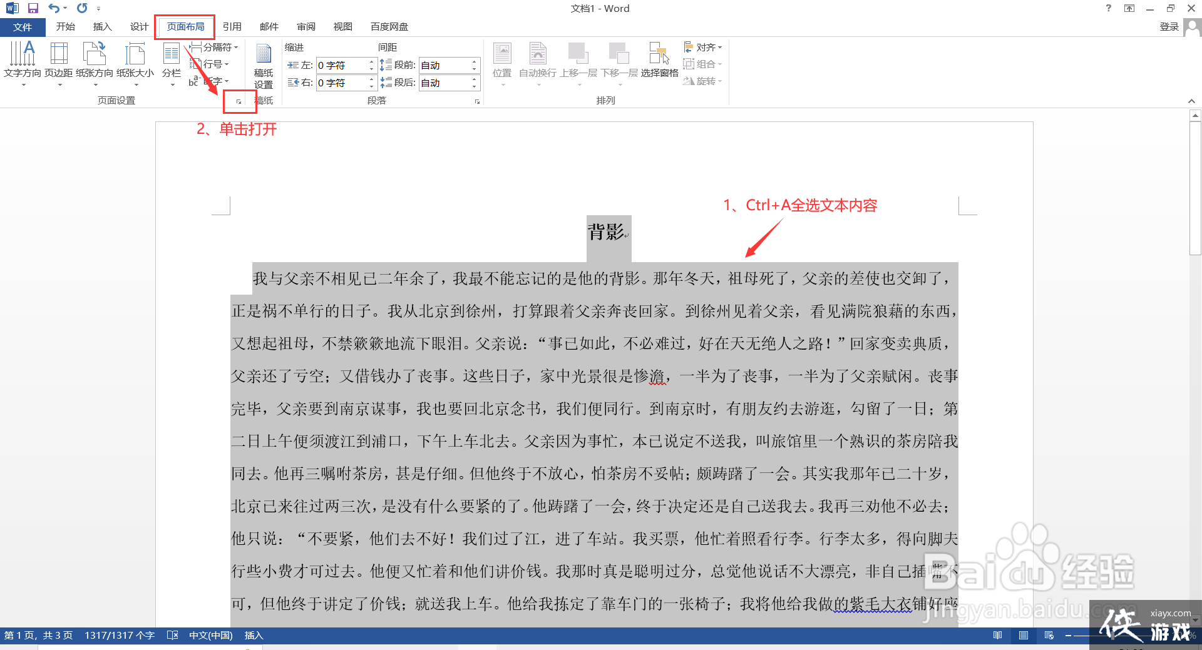
Task: Click the 中文(中国) language indicator
Action: (211, 636)
